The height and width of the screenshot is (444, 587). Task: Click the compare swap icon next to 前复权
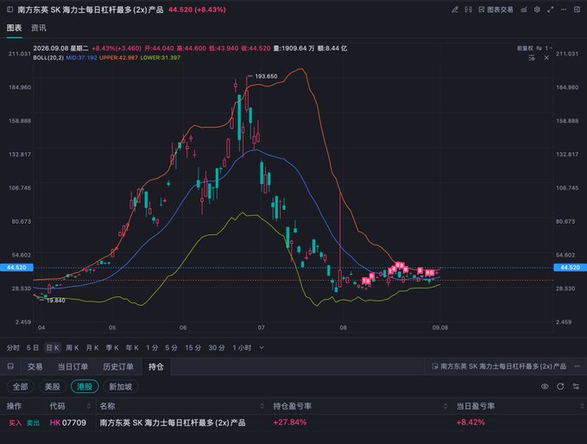[x=539, y=48]
